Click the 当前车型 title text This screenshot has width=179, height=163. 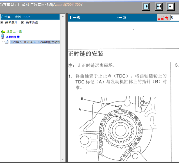41,5
